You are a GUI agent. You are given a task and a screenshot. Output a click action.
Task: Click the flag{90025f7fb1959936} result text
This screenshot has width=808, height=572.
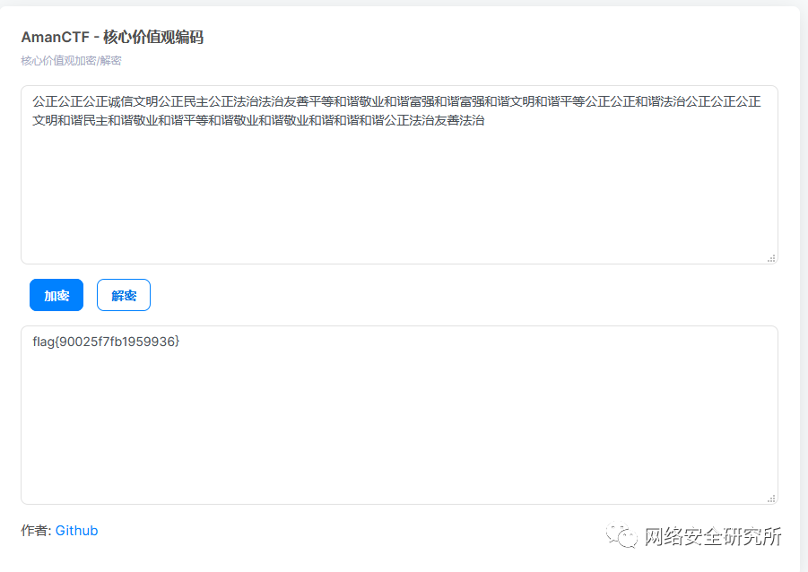(x=106, y=342)
